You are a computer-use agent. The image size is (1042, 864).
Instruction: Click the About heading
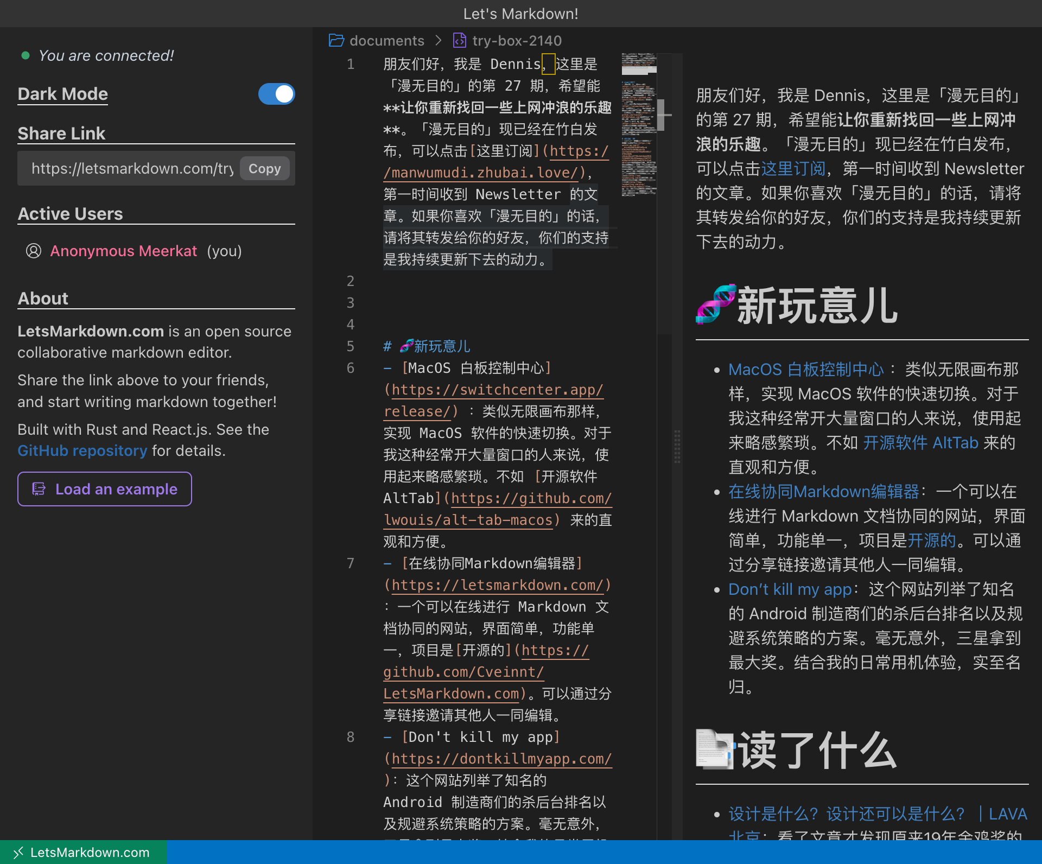43,298
